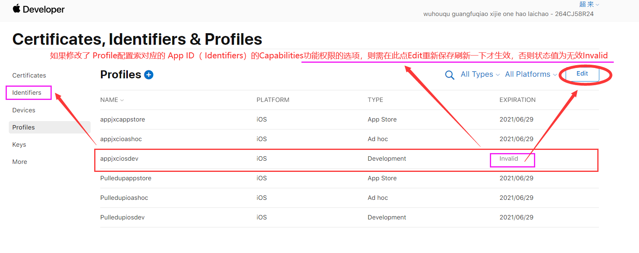639x253 pixels.
Task: Open Identifiers in the sidebar
Action: 27,93
